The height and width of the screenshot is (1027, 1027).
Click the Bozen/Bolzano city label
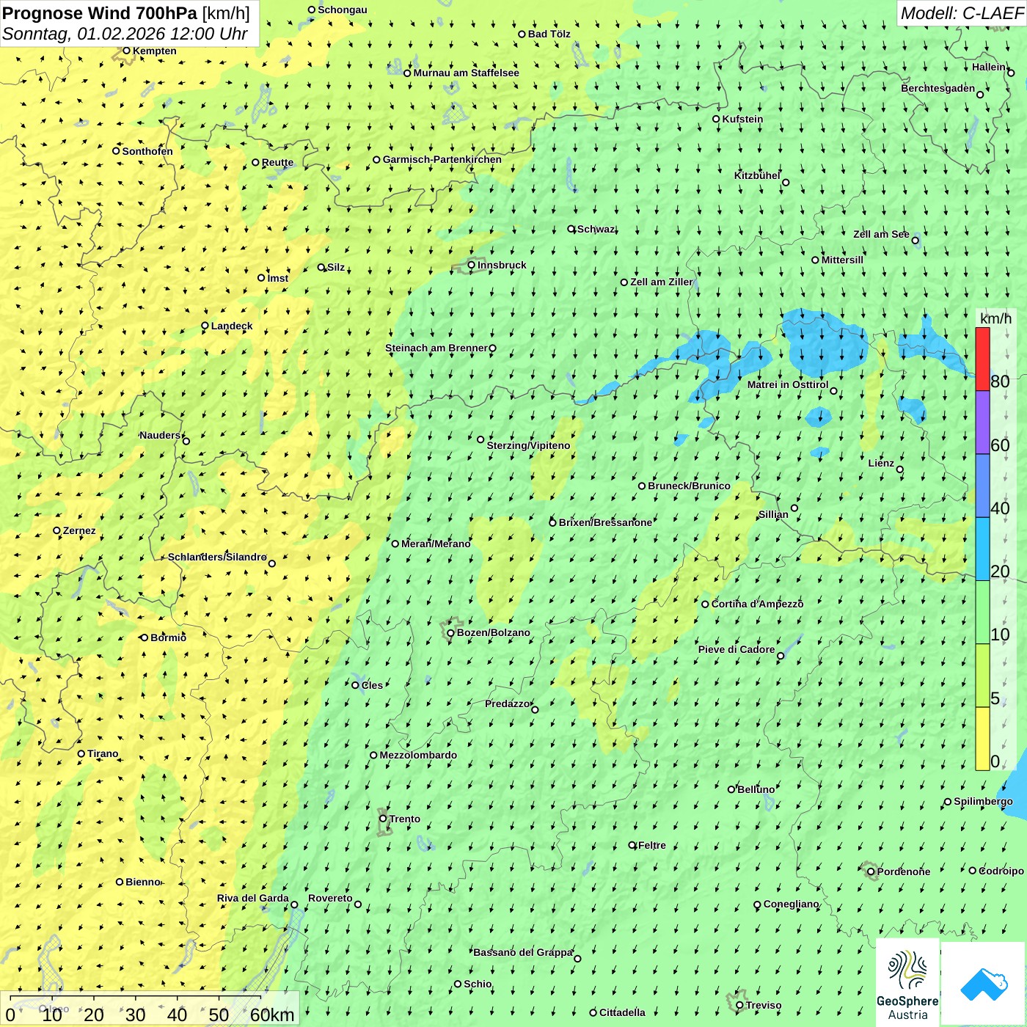(493, 632)
